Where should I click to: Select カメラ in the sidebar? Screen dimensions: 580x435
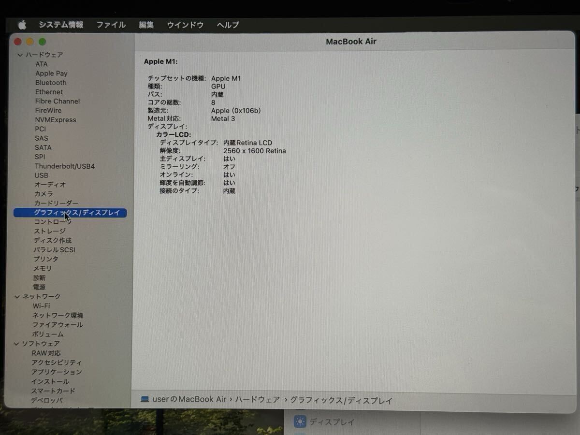(x=43, y=194)
